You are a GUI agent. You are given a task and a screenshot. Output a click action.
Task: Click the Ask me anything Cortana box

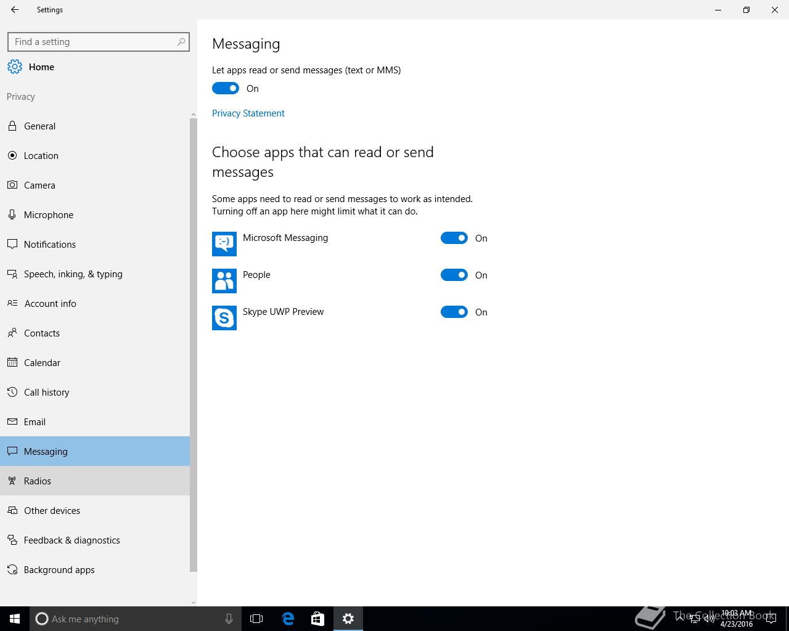[x=134, y=619]
